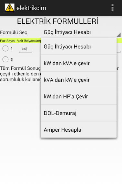Collapse the Formülü Seç spinner

(x=81, y=32)
